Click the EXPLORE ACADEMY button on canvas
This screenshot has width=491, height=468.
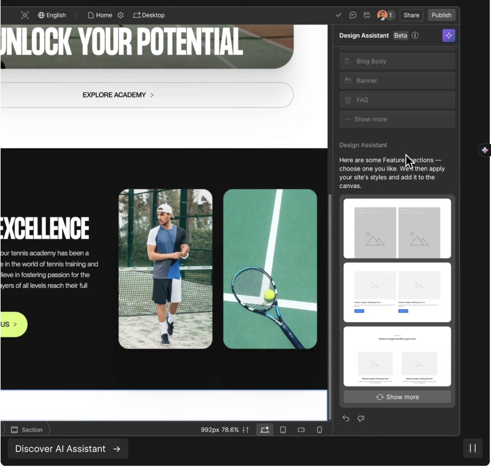coord(147,95)
